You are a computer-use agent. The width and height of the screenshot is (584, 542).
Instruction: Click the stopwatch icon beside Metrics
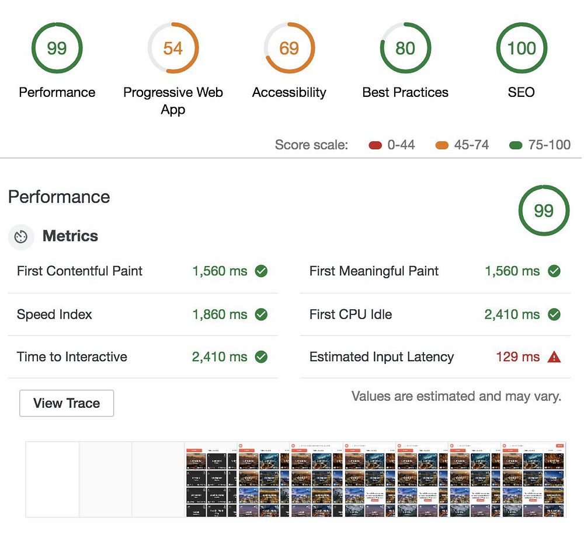[21, 237]
